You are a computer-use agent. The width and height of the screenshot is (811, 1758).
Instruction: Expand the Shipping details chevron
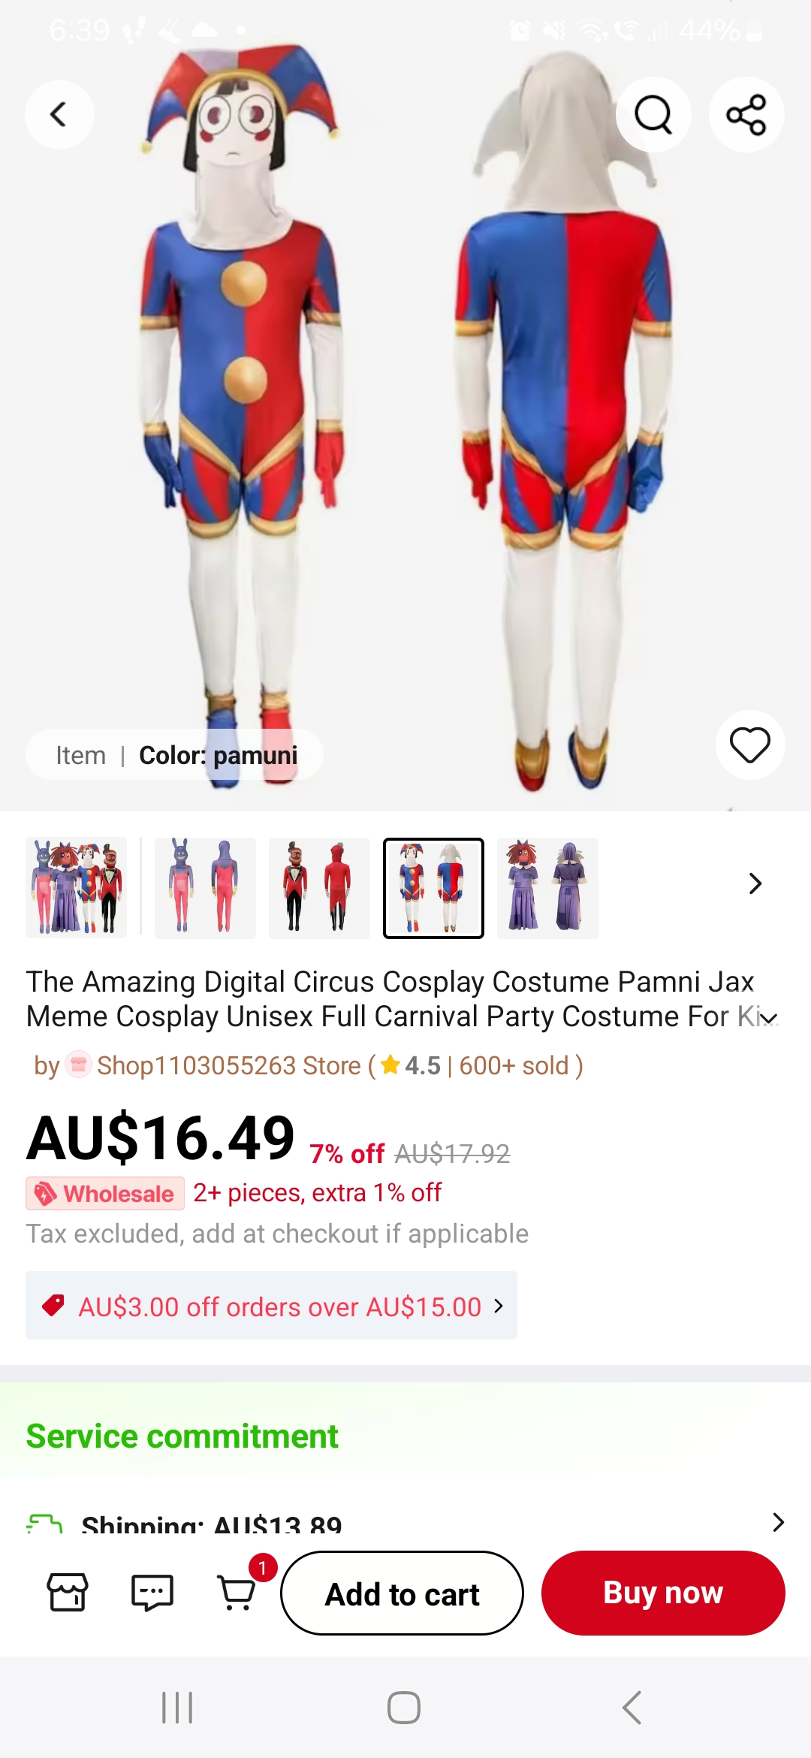(778, 1522)
